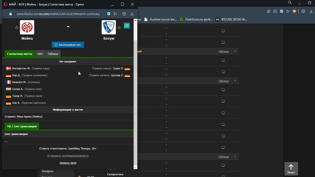This screenshot has height=177, width=315.
Task: Click the stadium line Мева Арена (Майнц)
Action: (x=24, y=117)
